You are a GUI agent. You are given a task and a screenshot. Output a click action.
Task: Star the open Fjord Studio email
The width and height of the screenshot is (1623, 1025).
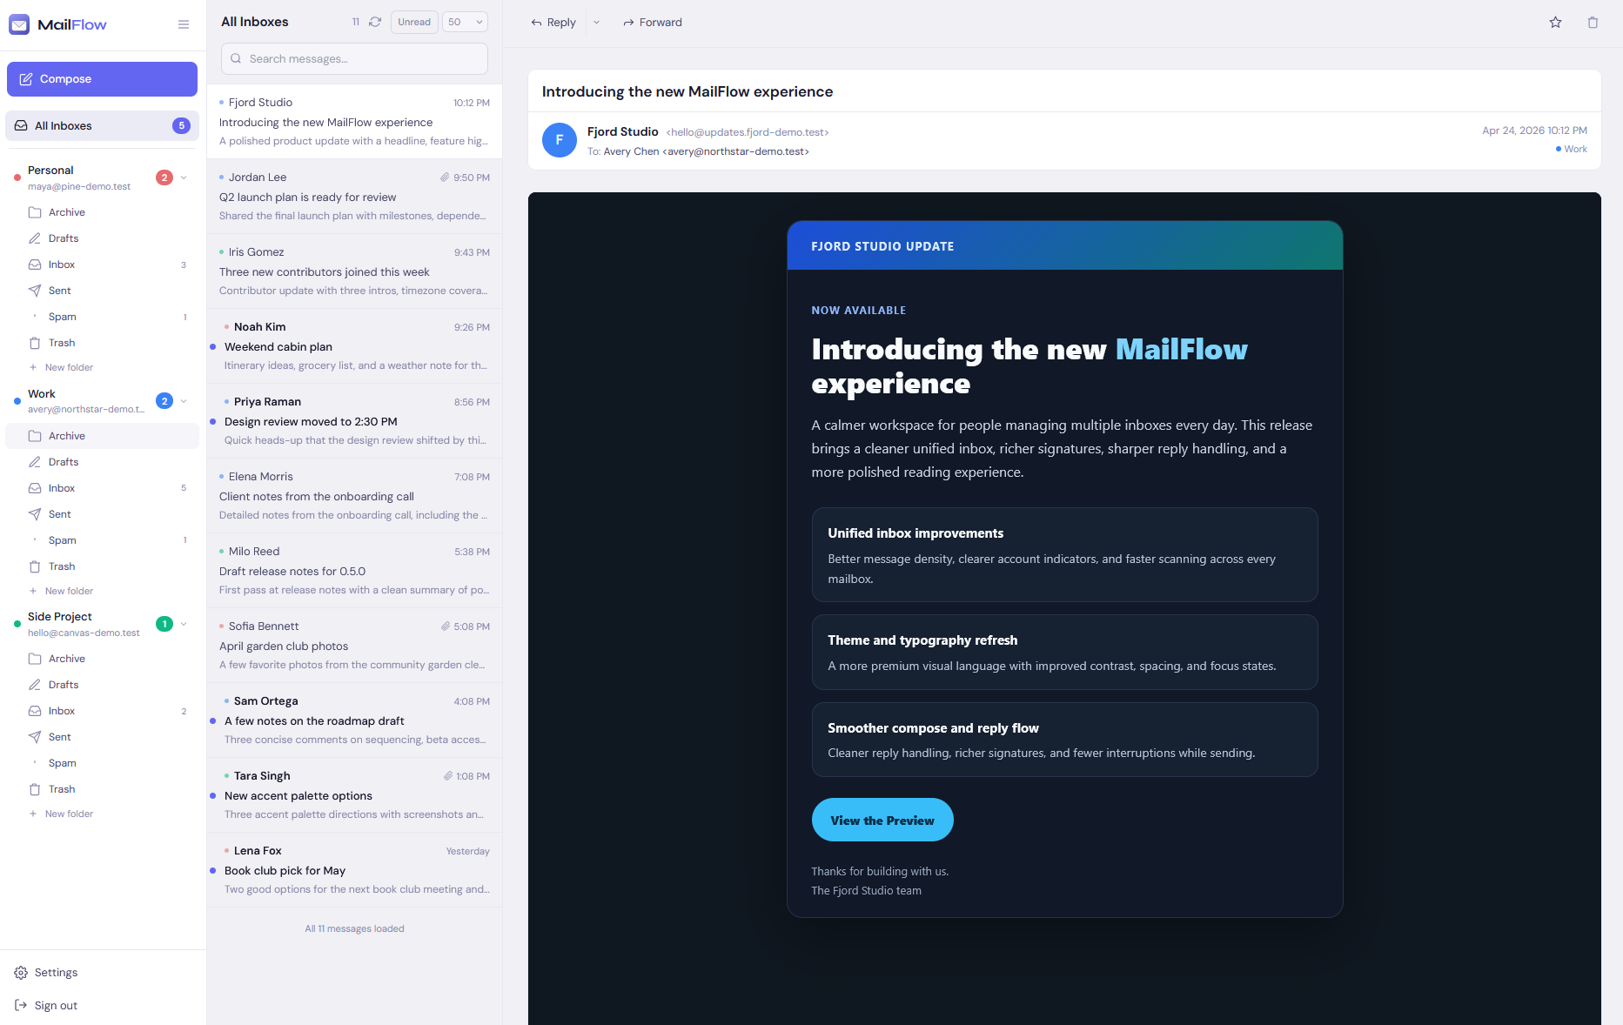coord(1555,23)
